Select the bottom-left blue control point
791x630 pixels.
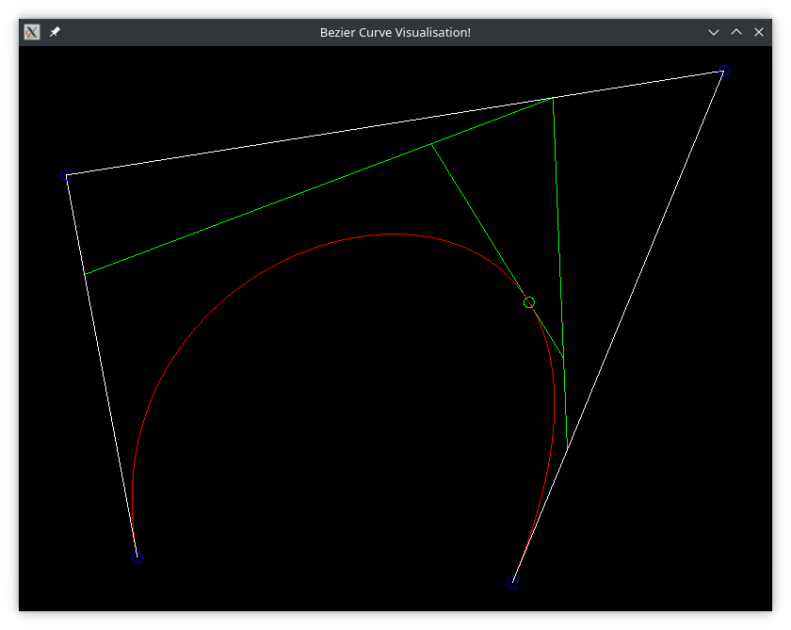coord(137,557)
